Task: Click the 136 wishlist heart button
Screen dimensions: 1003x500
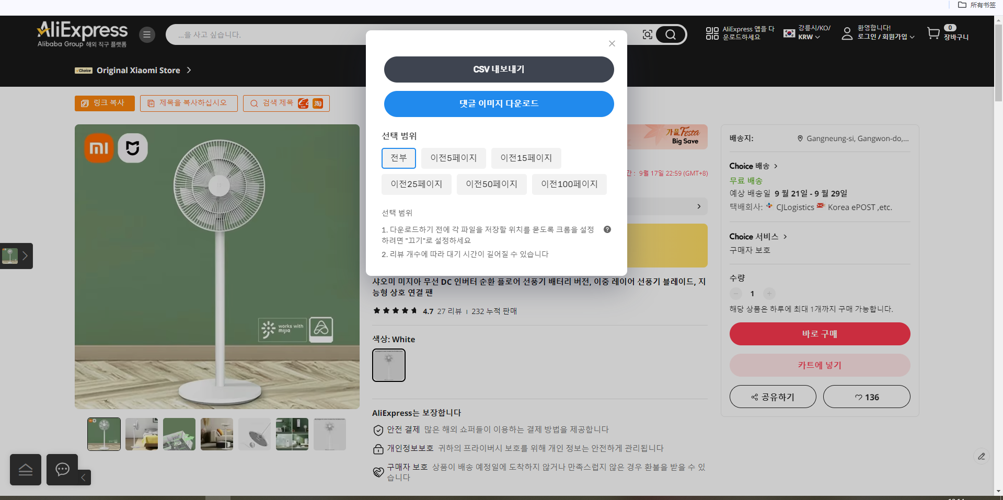Action: [x=867, y=397]
